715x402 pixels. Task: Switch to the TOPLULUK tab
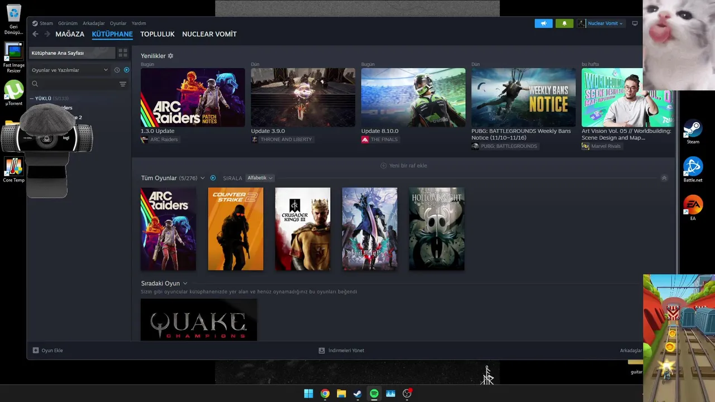click(158, 34)
